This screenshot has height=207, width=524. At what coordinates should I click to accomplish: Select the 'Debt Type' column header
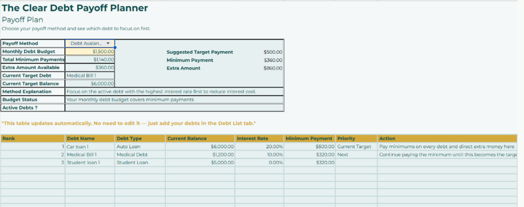[140, 139]
